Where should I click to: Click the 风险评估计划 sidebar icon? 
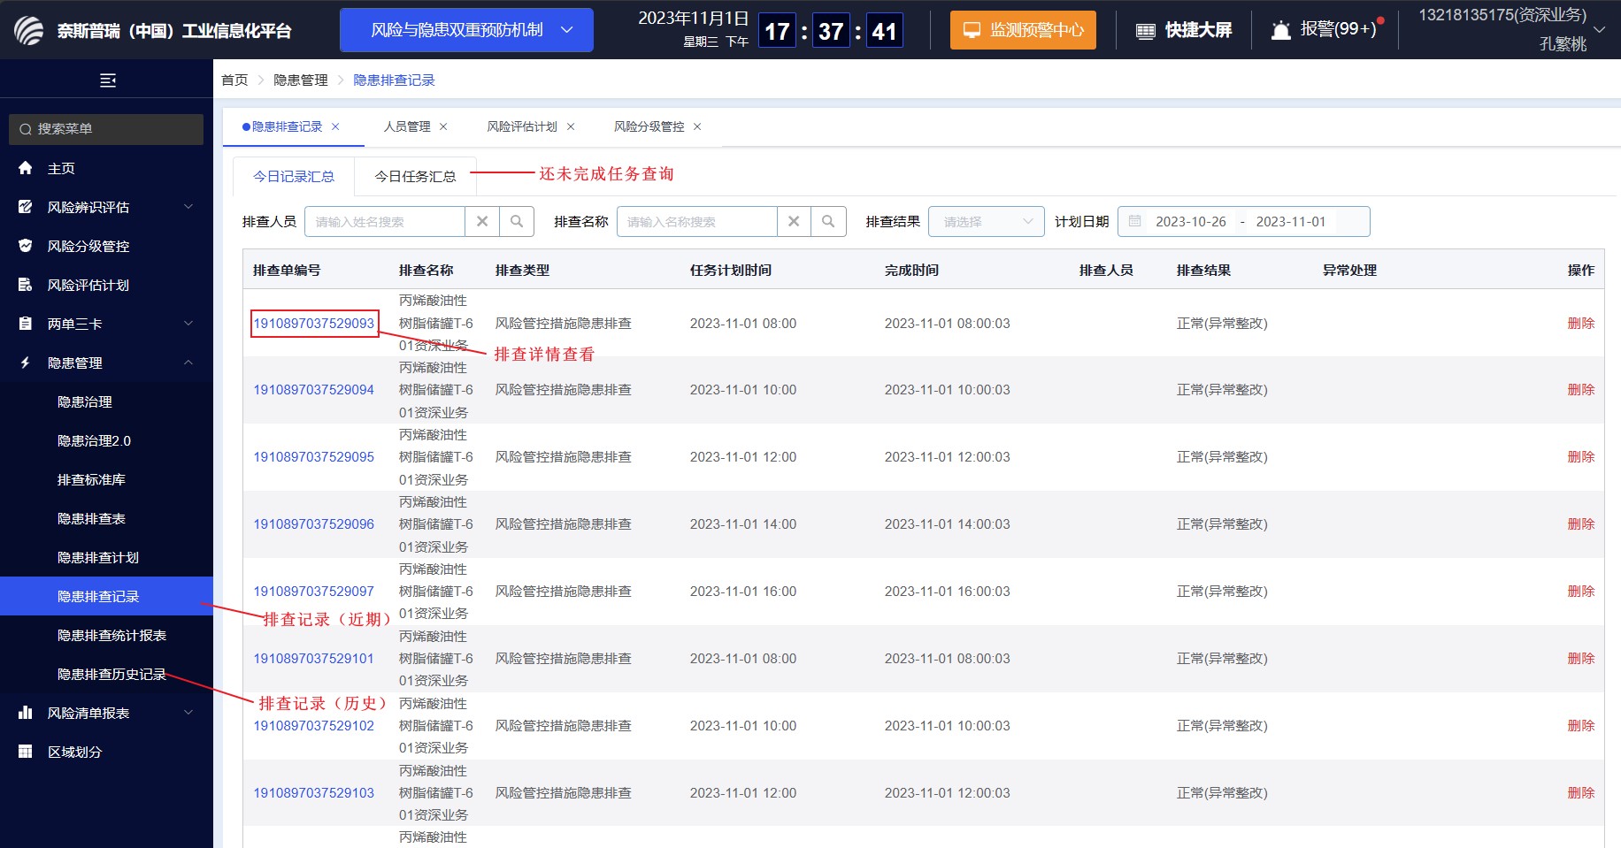[26, 285]
